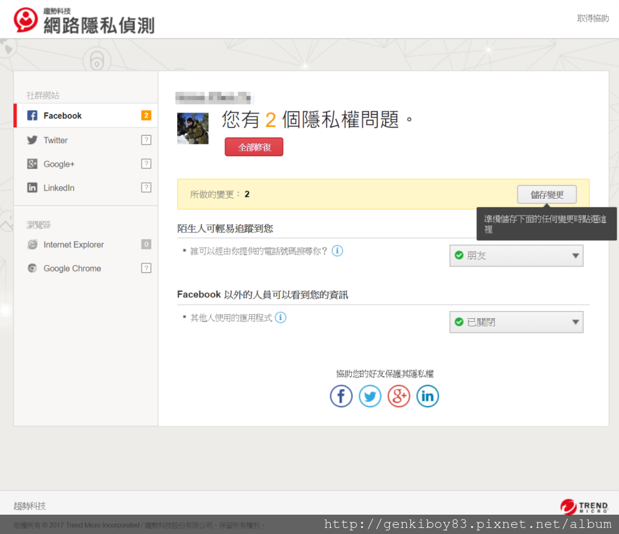The width and height of the screenshot is (619, 534).
Task: Click the user profile photo thumbnail
Action: tap(193, 128)
